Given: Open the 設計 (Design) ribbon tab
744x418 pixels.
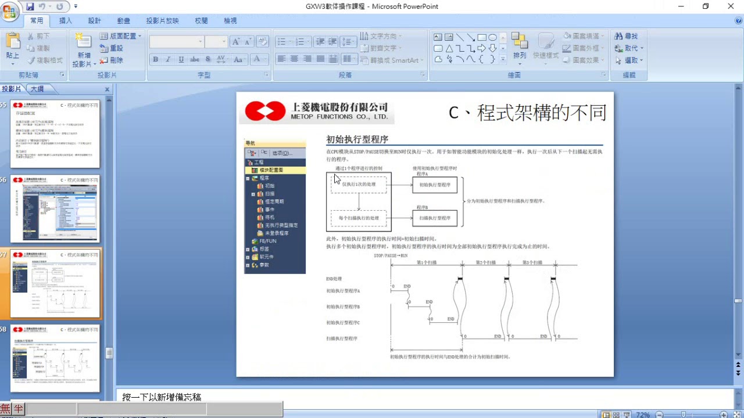Looking at the screenshot, I should [95, 21].
